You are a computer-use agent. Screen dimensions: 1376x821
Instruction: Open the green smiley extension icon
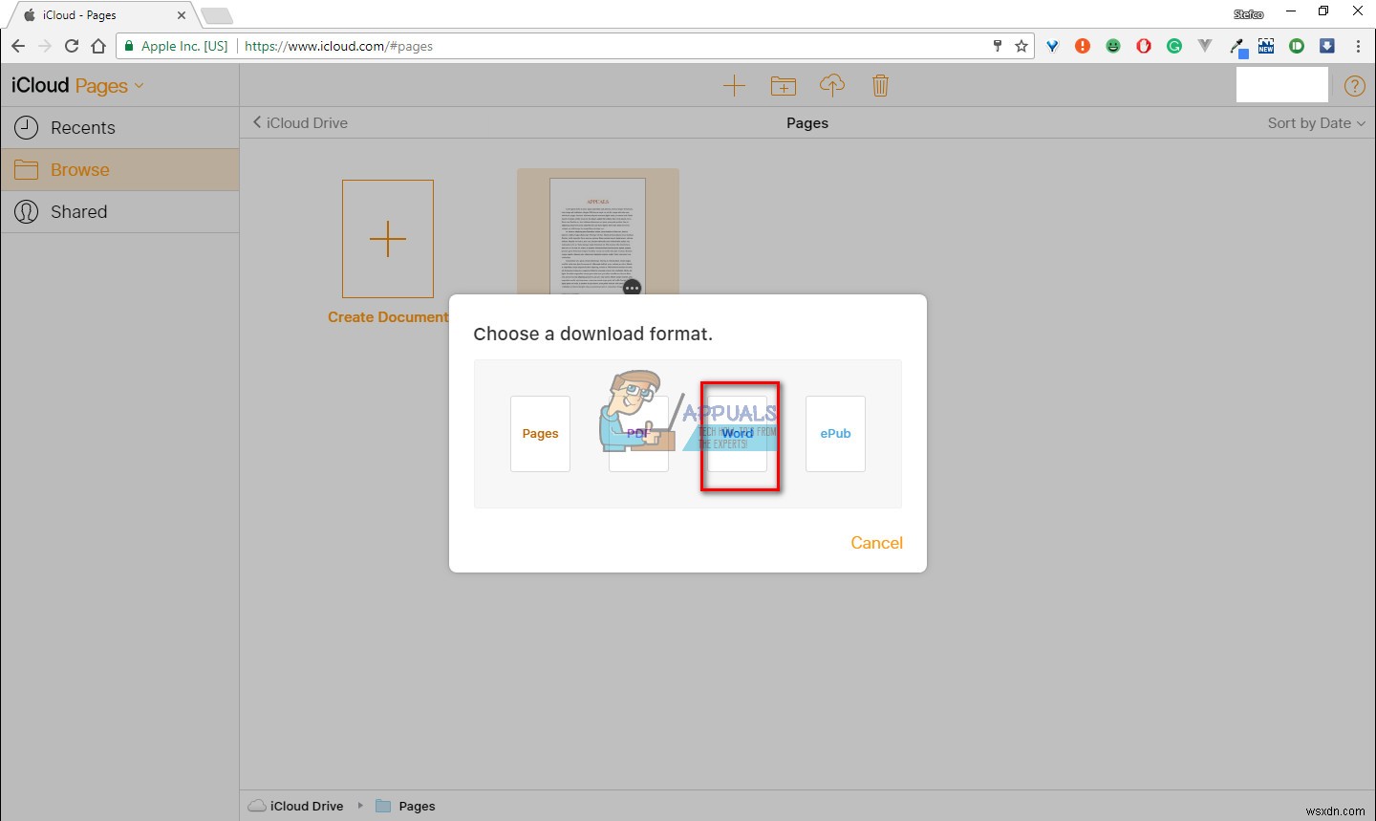click(1113, 46)
